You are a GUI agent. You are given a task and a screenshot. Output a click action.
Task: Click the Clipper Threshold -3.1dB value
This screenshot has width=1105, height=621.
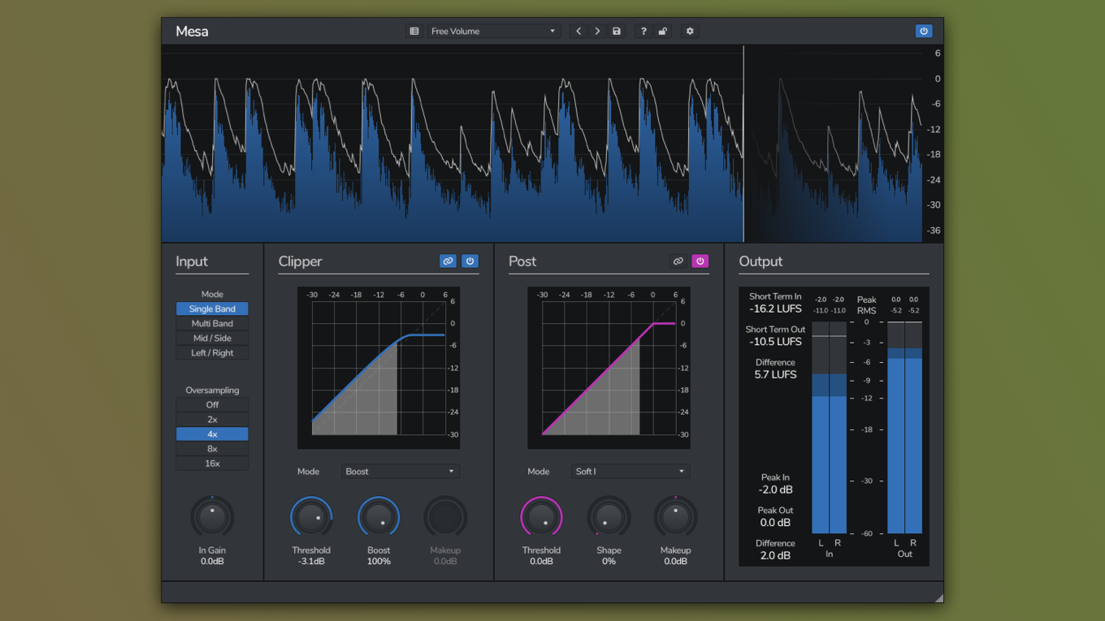[x=311, y=562]
